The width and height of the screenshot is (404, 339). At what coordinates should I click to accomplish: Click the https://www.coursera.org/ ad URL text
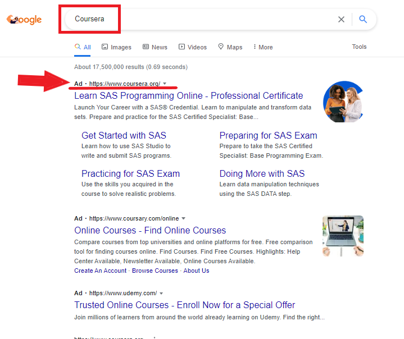[125, 84]
